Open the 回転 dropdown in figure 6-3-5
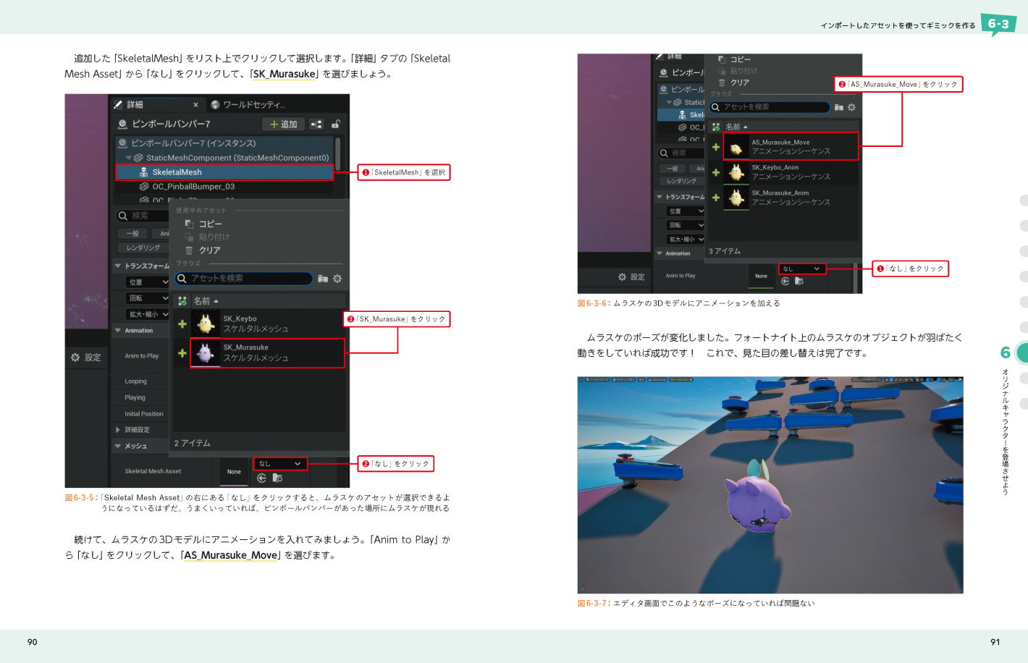1028x663 pixels. 148,298
